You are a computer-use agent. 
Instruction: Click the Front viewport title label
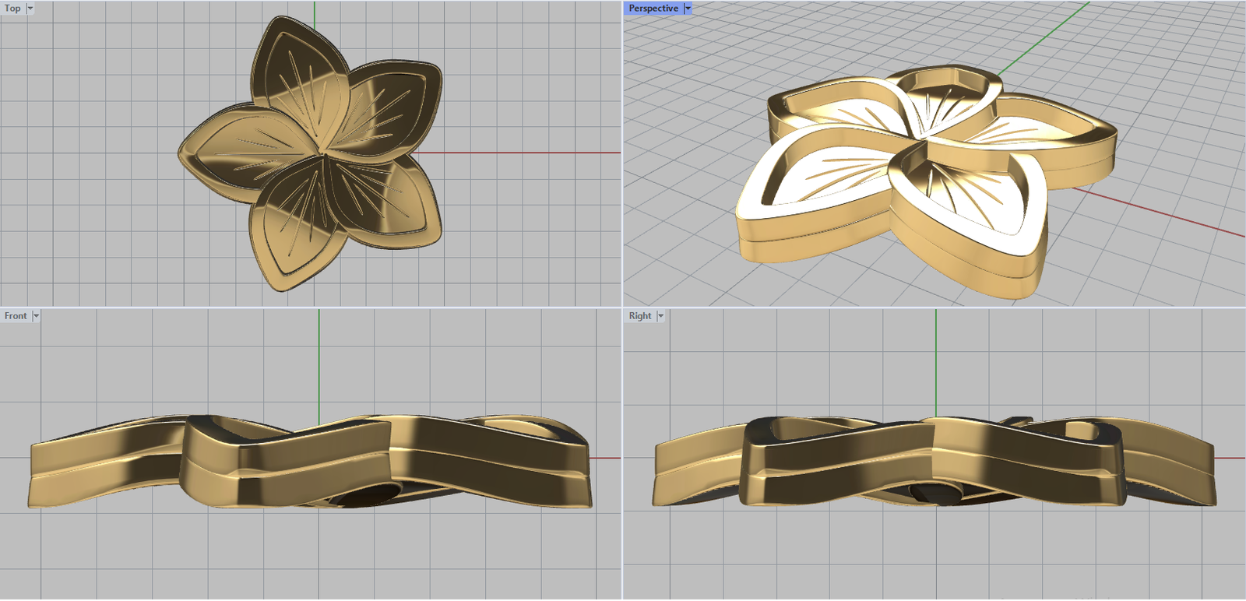tap(16, 316)
